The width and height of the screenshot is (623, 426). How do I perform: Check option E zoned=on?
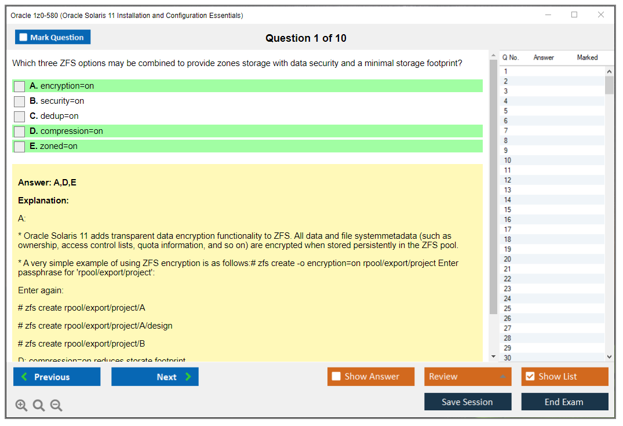coord(20,147)
